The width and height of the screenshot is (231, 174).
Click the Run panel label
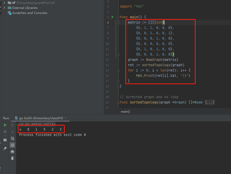click(6, 118)
